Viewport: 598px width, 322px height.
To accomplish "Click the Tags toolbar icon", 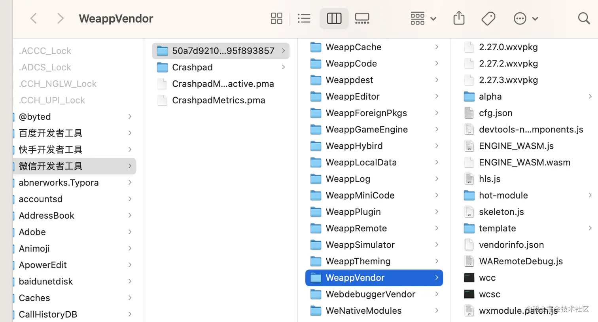I will tap(488, 18).
